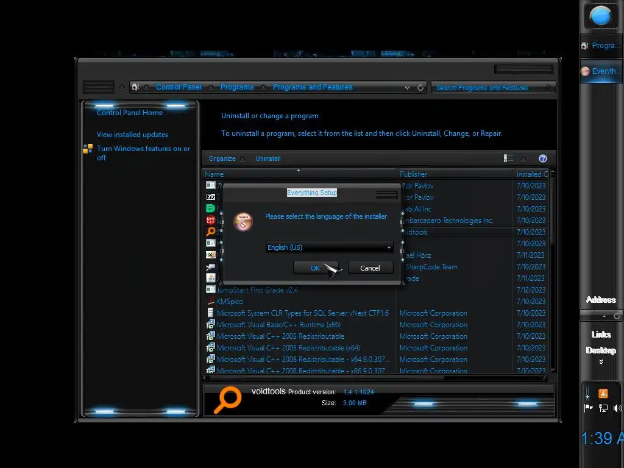The height and width of the screenshot is (468, 624).
Task: Select the Java icon in the program list
Action: click(210, 278)
